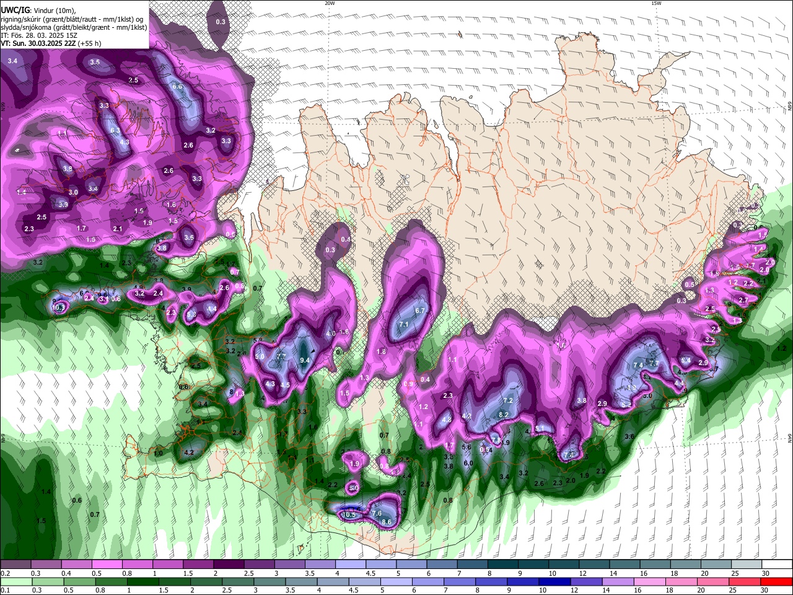
Task: Click the '0.2' label starting the upper legend row
Action: (5, 573)
